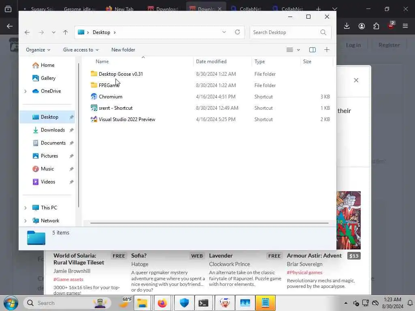Expand chevron after Desktop breadcrumb
This screenshot has width=415, height=311.
tap(115, 32)
